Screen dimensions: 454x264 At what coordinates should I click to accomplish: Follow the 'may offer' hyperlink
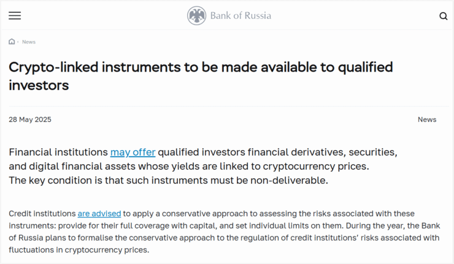(133, 152)
